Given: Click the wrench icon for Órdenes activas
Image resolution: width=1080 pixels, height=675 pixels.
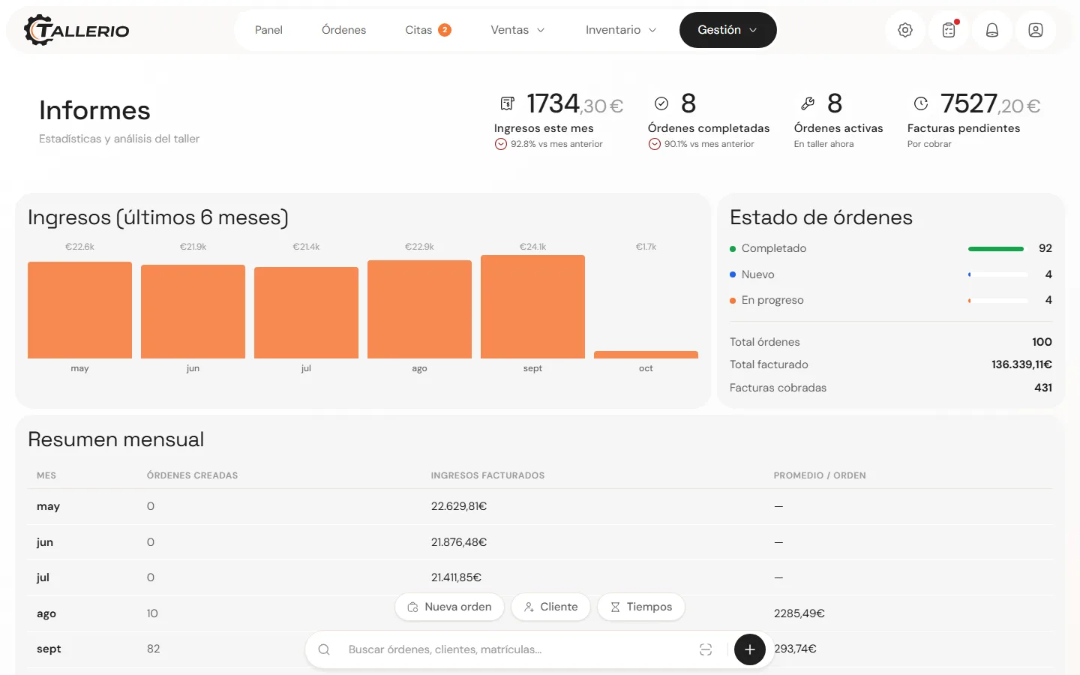Looking at the screenshot, I should (x=808, y=103).
